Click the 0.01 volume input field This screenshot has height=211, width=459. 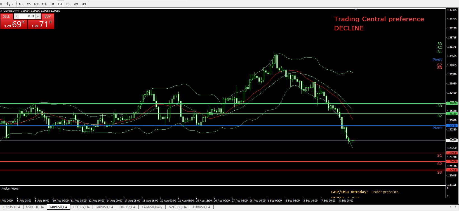point(27,16)
